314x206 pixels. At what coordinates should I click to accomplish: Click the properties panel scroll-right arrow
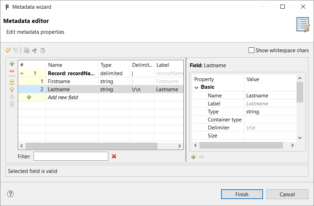[x=292, y=145]
